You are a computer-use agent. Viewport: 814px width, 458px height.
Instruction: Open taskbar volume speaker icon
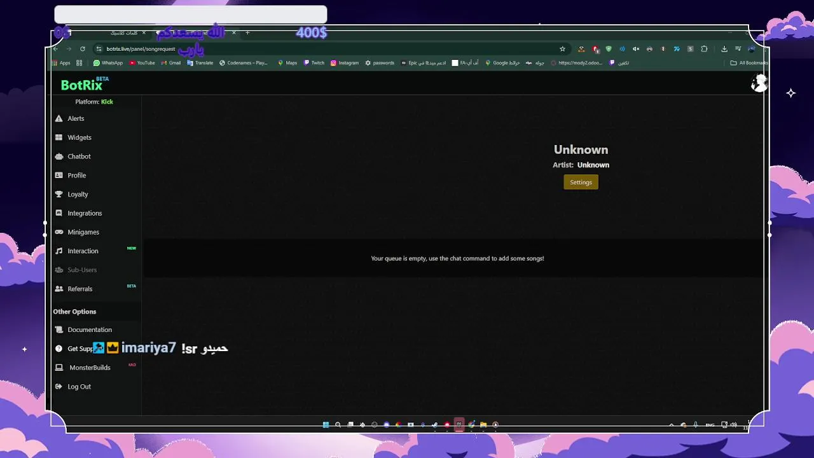tap(733, 425)
